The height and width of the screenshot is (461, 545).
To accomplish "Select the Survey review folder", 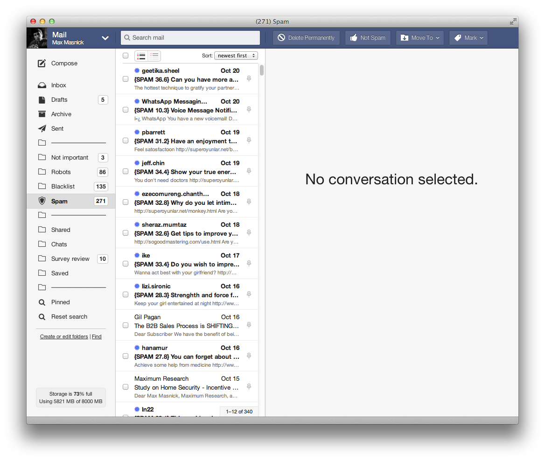I will pyautogui.click(x=70, y=259).
